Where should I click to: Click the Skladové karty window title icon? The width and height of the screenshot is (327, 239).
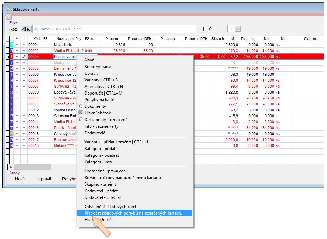pyautogui.click(x=9, y=9)
